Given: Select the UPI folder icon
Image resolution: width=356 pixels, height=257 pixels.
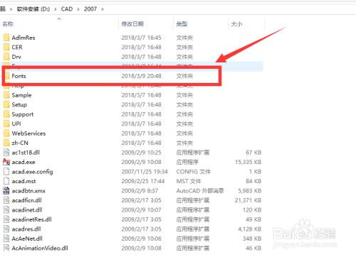Looking at the screenshot, I should 6,124.
